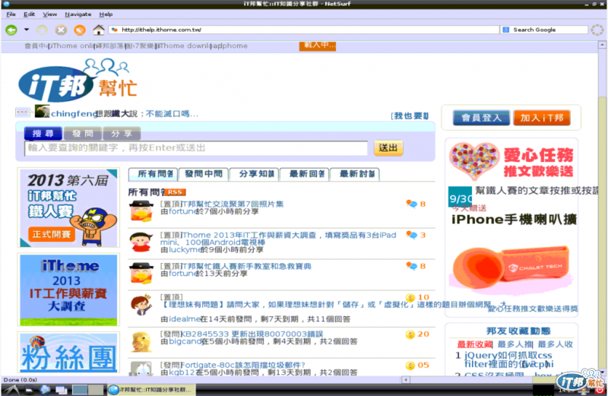Click the horizontal scrollbar left arrow
Viewport: 608px width, 396px height.
coord(406,380)
